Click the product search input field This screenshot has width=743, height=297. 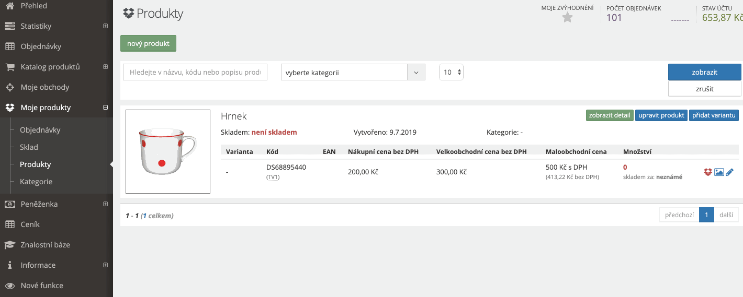[x=195, y=72]
